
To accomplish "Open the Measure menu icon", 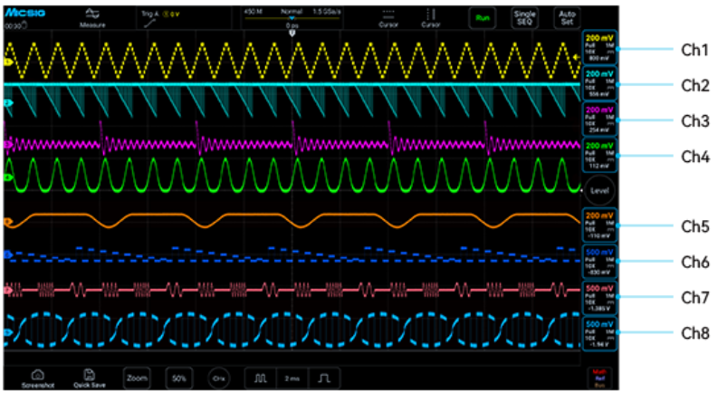I will click(x=92, y=18).
